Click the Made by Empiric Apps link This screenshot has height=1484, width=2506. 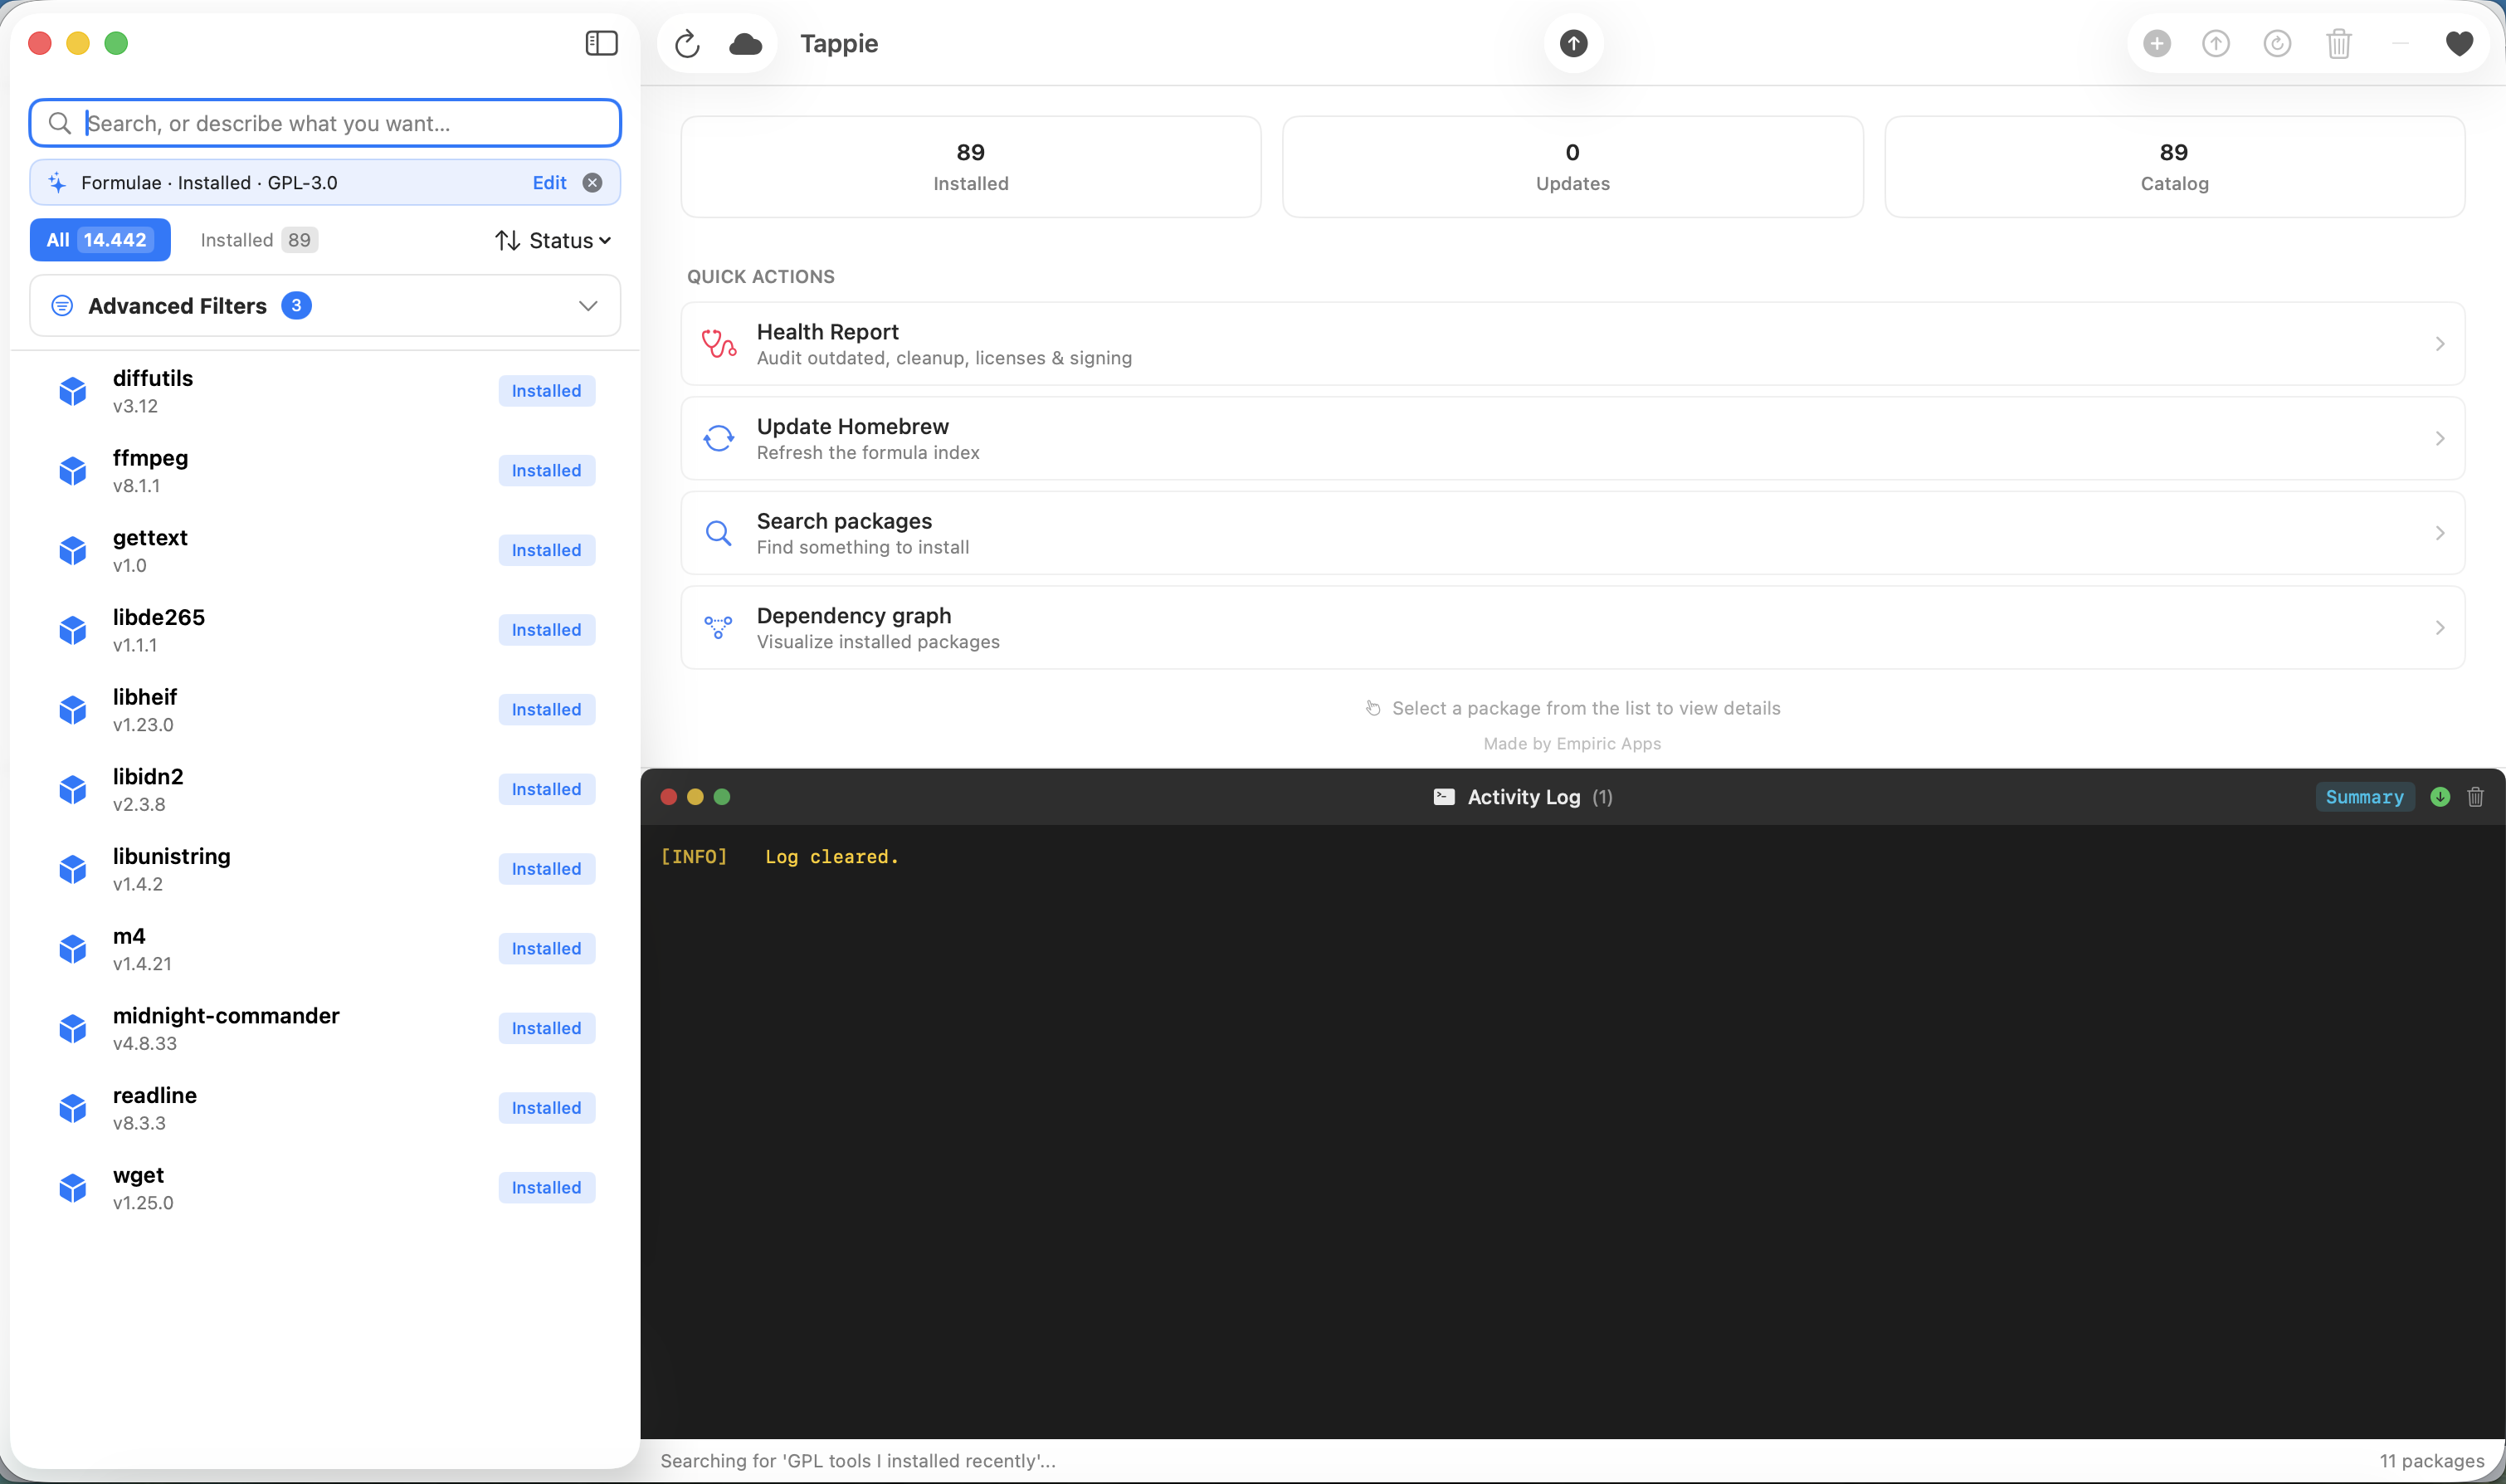tap(1572, 744)
